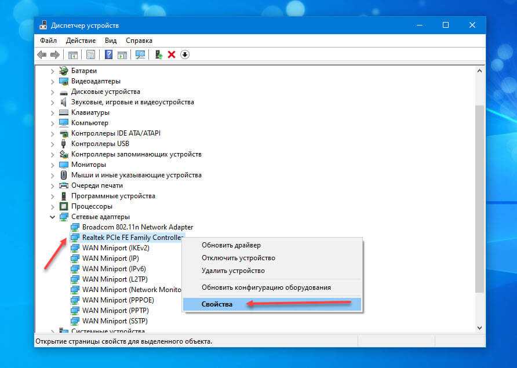Expand the Батареи category
This screenshot has width=517, height=368.
[53, 71]
